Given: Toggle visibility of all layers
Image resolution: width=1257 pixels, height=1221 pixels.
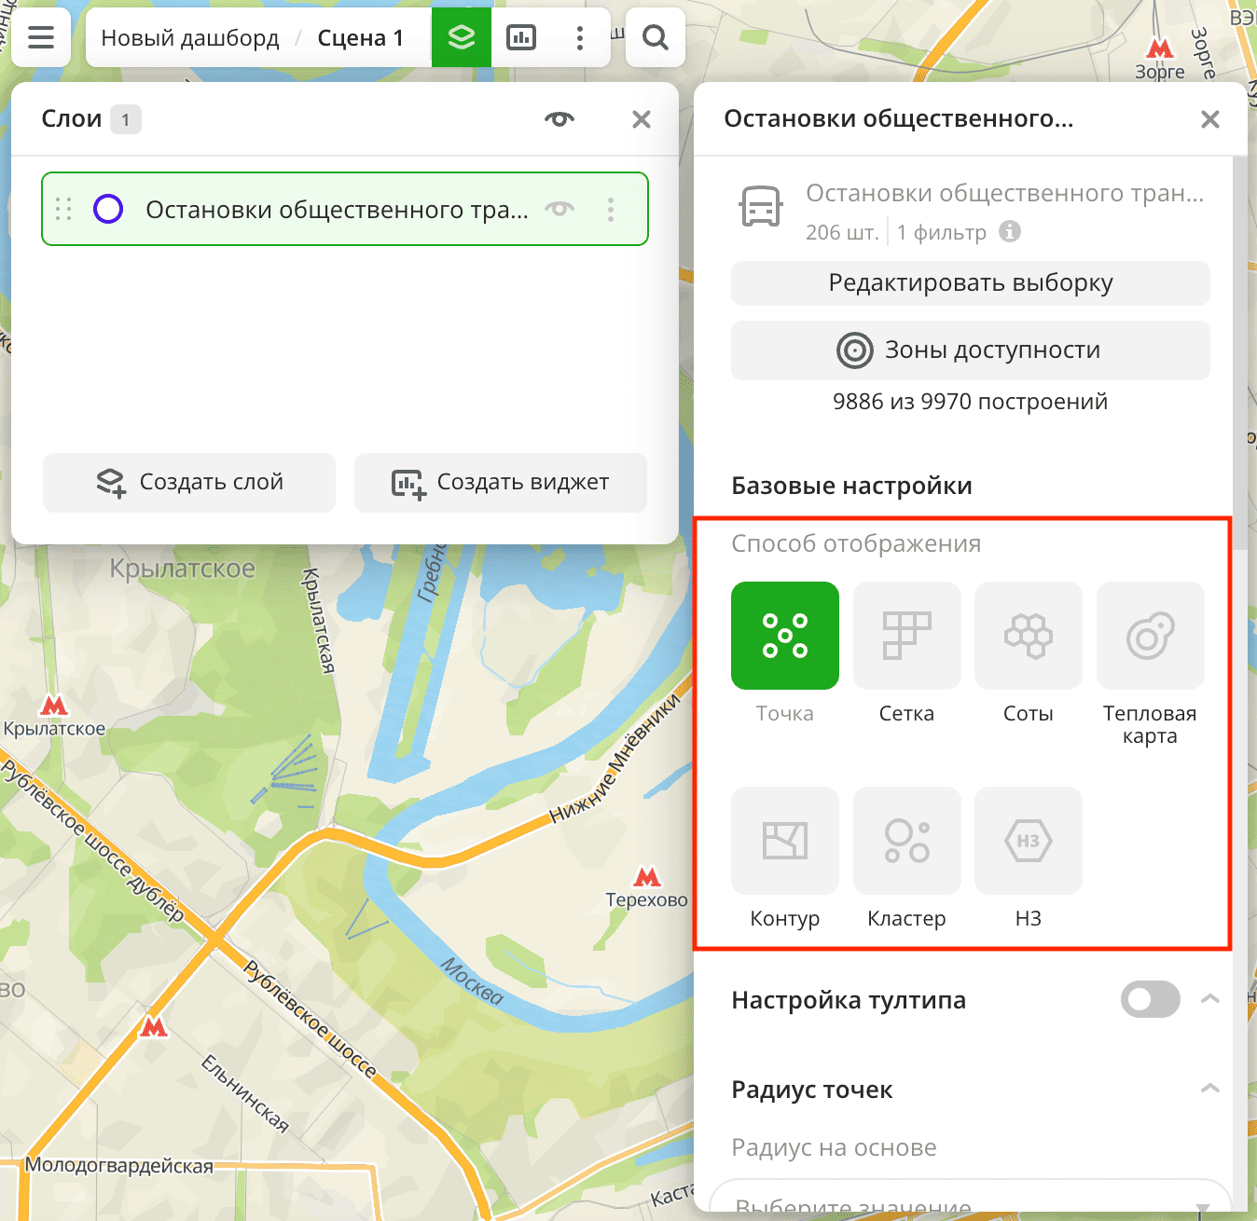Looking at the screenshot, I should coord(559,119).
